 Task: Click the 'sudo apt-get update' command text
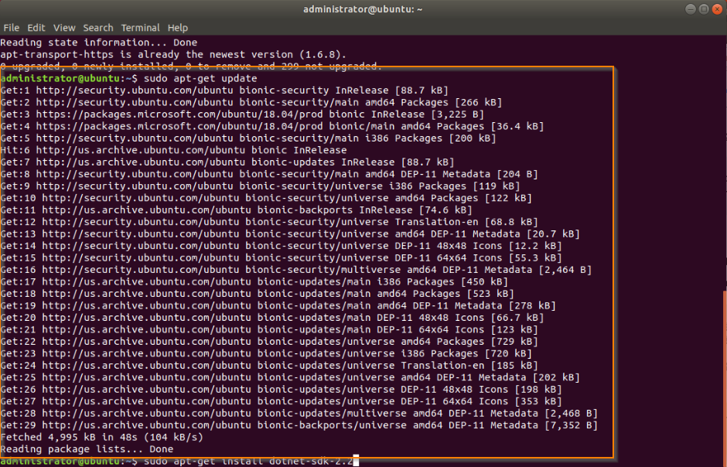coord(200,79)
